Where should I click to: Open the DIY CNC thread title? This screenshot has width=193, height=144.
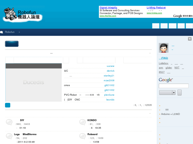coord(72,100)
